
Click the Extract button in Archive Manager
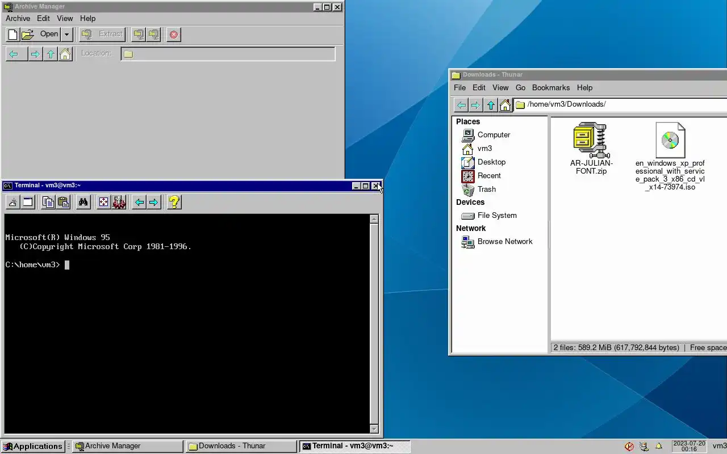tap(102, 35)
